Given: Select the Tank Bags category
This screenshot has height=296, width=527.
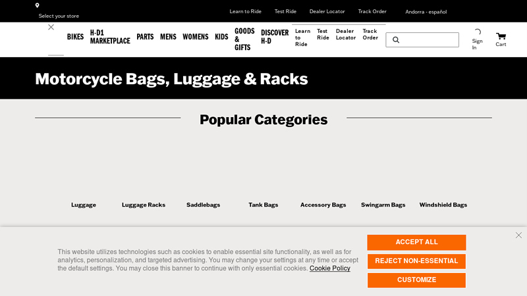Looking at the screenshot, I should [x=263, y=205].
